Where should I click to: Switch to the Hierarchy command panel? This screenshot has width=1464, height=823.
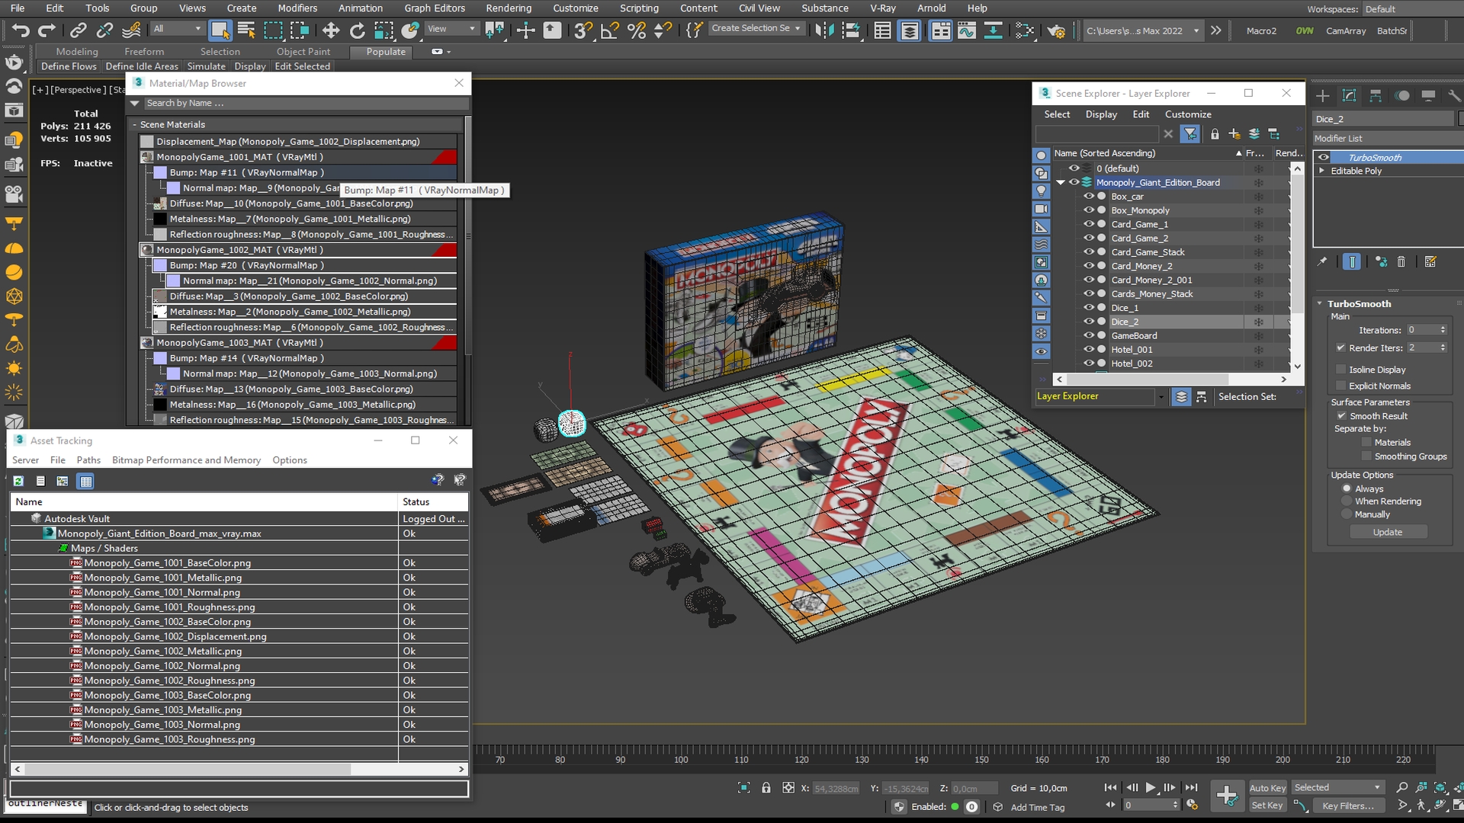1376,95
